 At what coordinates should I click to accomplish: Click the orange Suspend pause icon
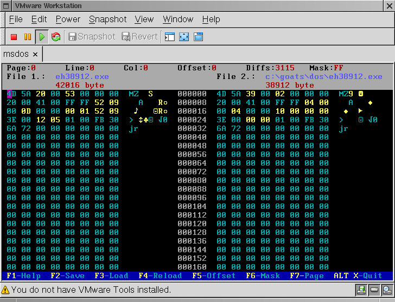pyautogui.click(x=28, y=37)
